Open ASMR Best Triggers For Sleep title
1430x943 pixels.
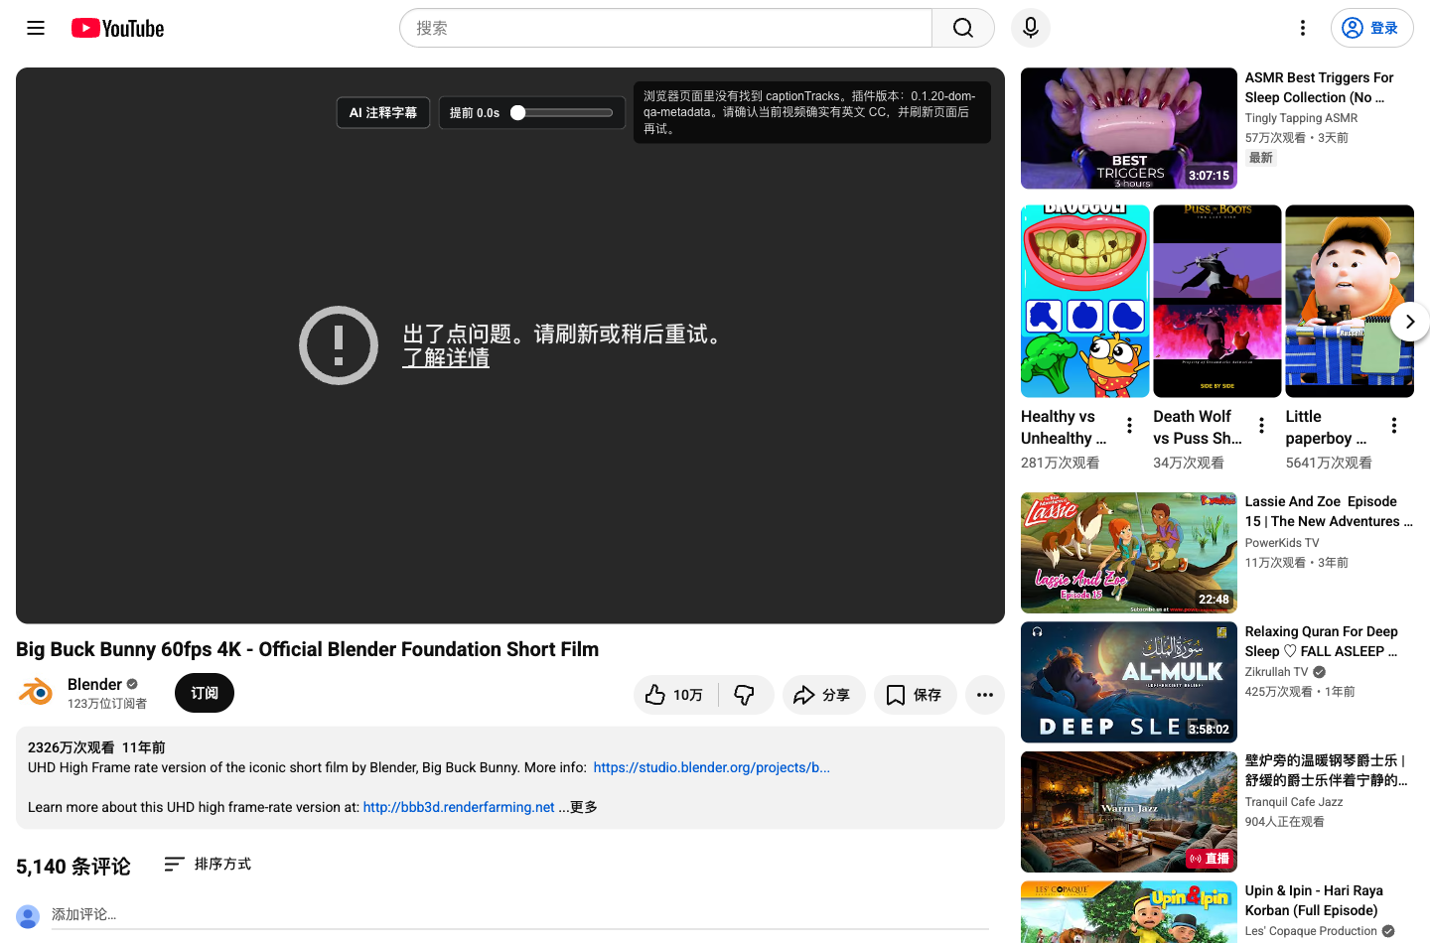(x=1320, y=87)
